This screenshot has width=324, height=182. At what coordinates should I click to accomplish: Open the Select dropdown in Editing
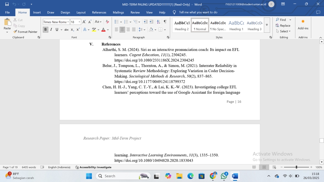[283, 31]
